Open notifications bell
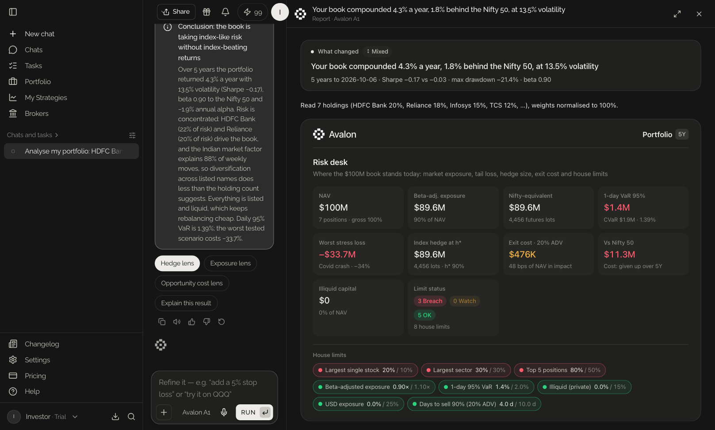Viewport: 715px width, 430px height. (x=226, y=12)
